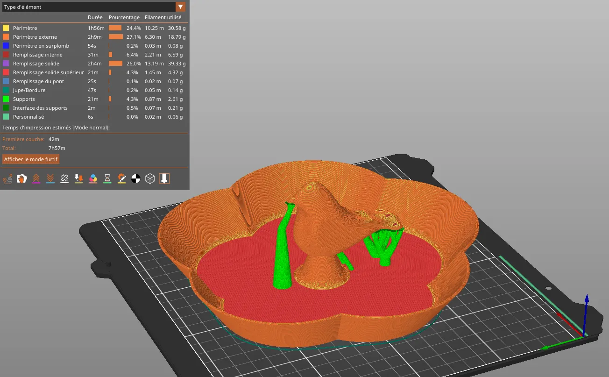Image resolution: width=609 pixels, height=377 pixels.
Task: Toggle Jupe/Bordure visibility in legend
Action: tap(29, 90)
